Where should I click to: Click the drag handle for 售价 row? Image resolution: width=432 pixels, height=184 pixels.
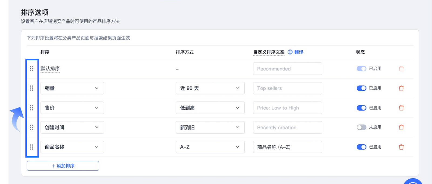32,108
